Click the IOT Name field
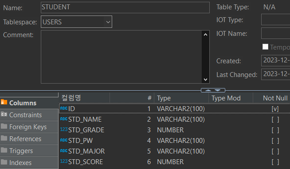 tap(275, 33)
